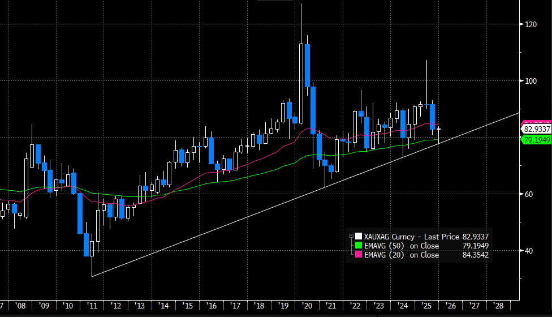
Task: Collapse the legend tree expander box
Action: tap(351, 236)
